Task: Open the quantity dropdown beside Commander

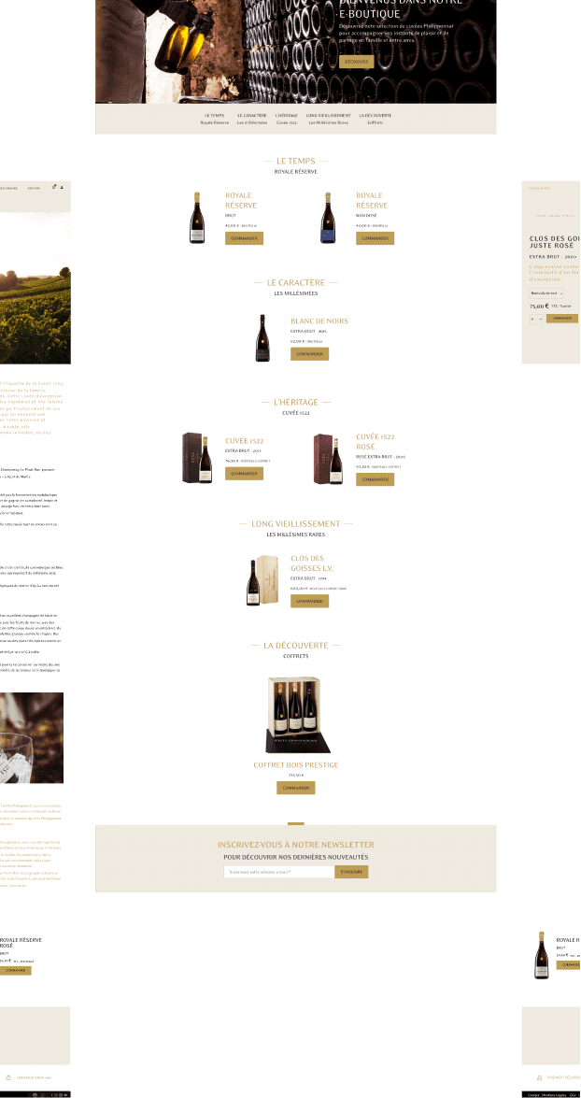Action: tap(537, 319)
